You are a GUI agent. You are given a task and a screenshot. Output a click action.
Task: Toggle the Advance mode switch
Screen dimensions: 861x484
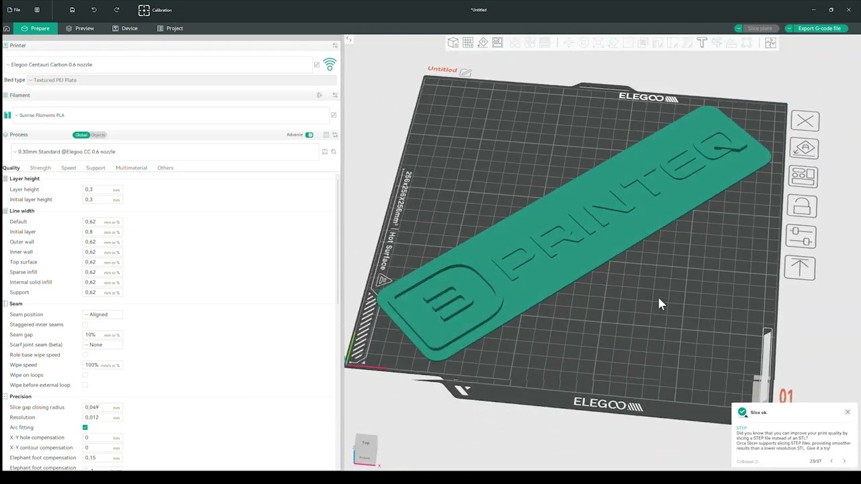309,134
